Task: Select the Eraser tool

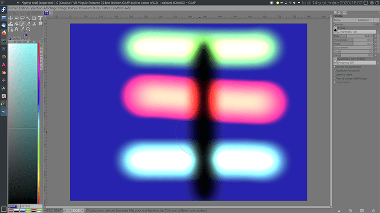Action: point(28,24)
